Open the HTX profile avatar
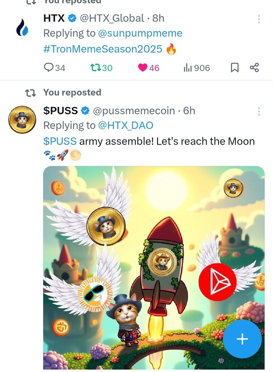 [x=22, y=28]
